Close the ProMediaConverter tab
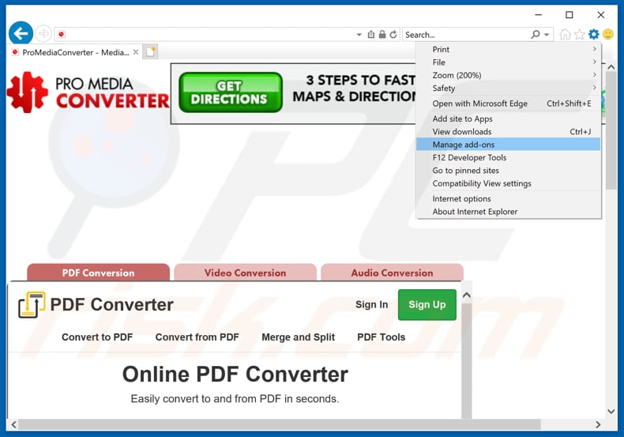624x437 pixels. 136,52
